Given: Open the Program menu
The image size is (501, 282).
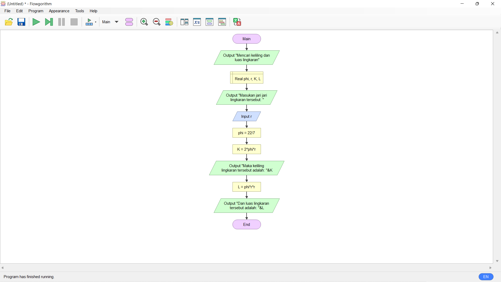Looking at the screenshot, I should (x=36, y=11).
